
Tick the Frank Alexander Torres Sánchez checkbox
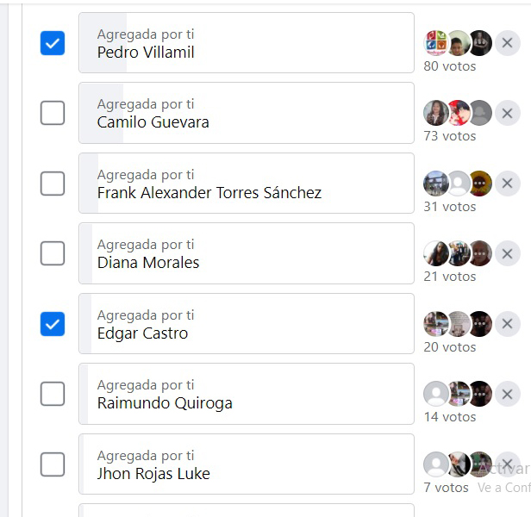(x=53, y=184)
